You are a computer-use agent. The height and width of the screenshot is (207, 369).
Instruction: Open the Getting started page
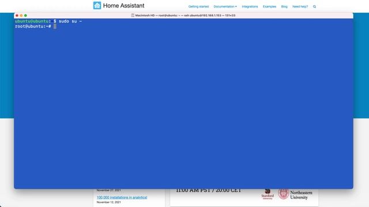coord(198,6)
